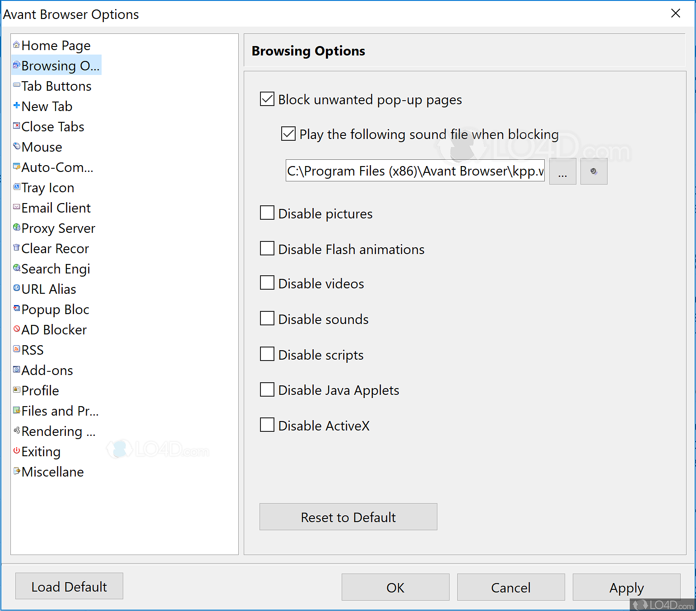Click the trash icon beside Clear Records

click(x=16, y=248)
